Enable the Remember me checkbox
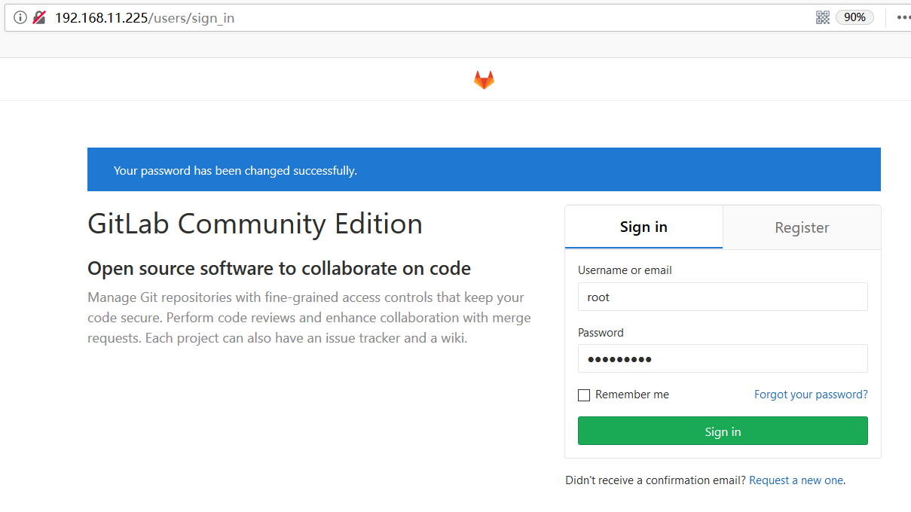 click(584, 395)
